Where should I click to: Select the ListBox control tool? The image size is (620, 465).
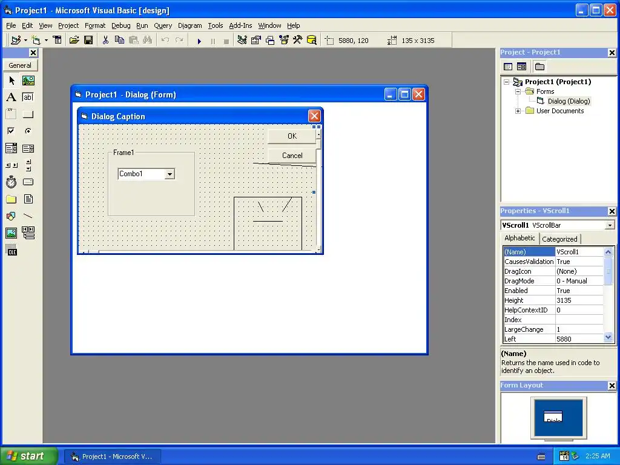pos(28,148)
